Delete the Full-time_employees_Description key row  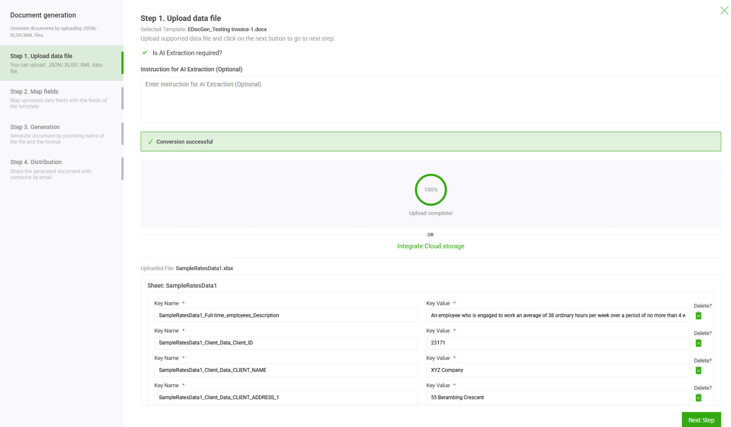click(698, 315)
